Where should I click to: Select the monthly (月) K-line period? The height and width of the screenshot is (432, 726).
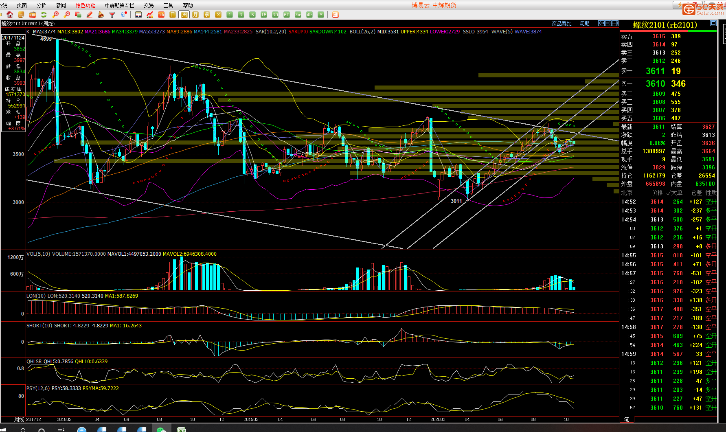pos(195,15)
